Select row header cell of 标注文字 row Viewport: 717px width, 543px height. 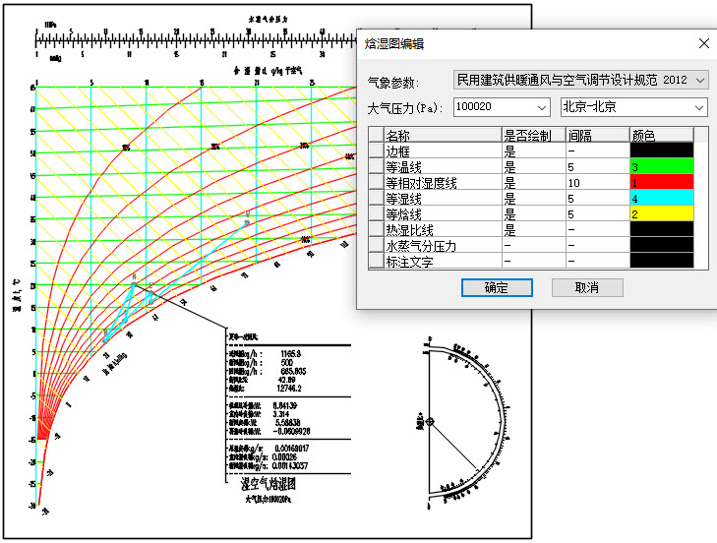[x=376, y=262]
